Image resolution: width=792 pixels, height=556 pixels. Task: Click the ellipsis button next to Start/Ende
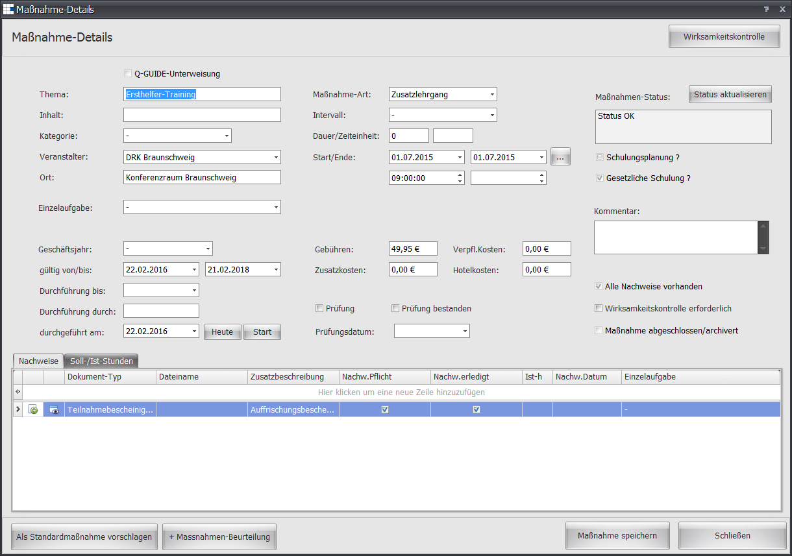pos(560,157)
